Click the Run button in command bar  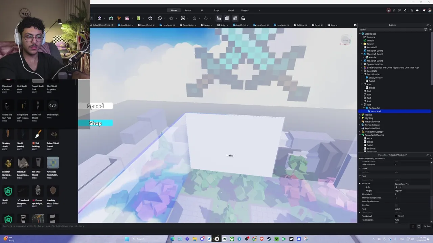[x=428, y=226]
